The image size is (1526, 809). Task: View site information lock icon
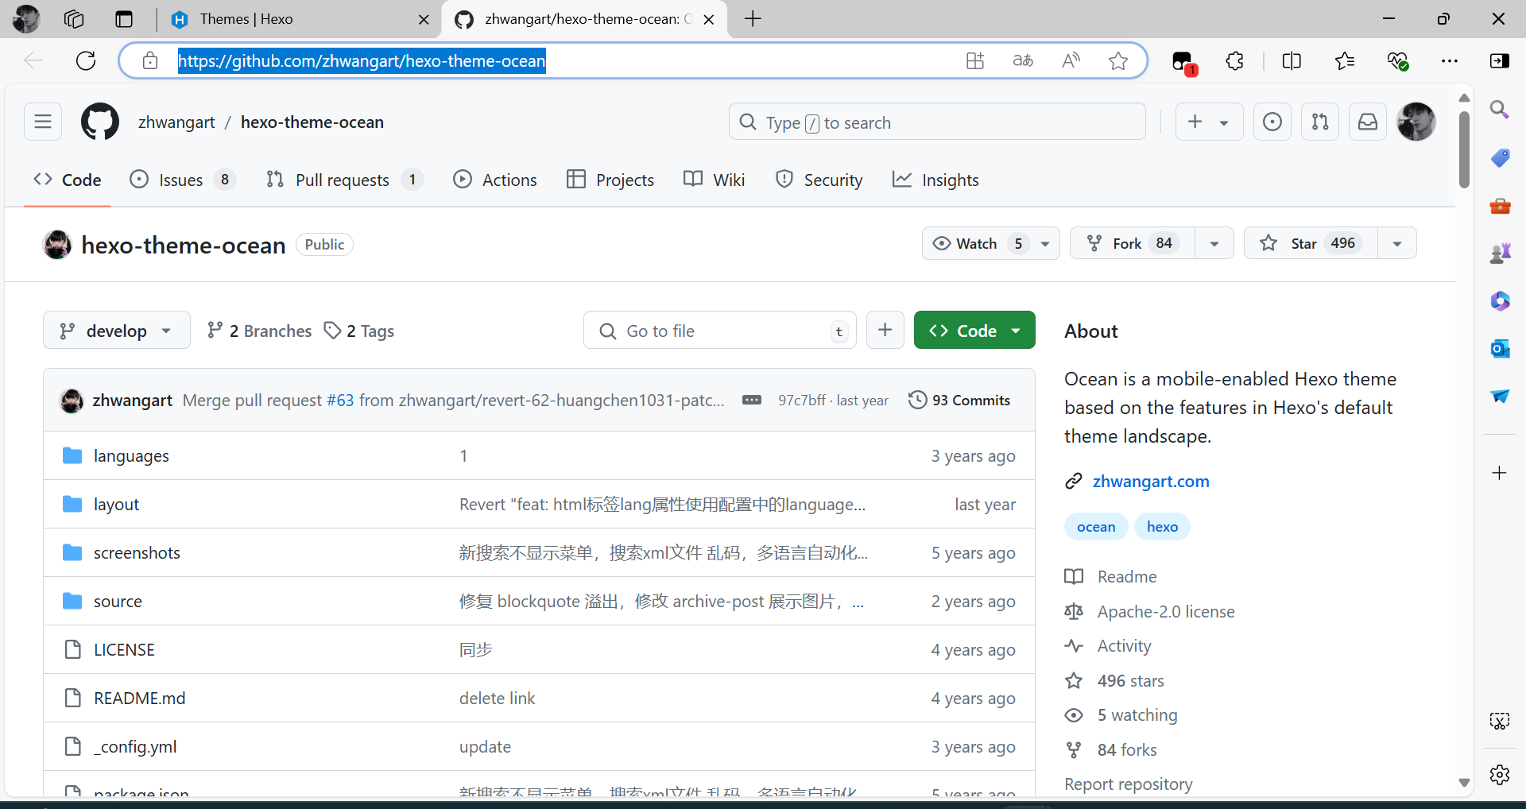pos(150,60)
